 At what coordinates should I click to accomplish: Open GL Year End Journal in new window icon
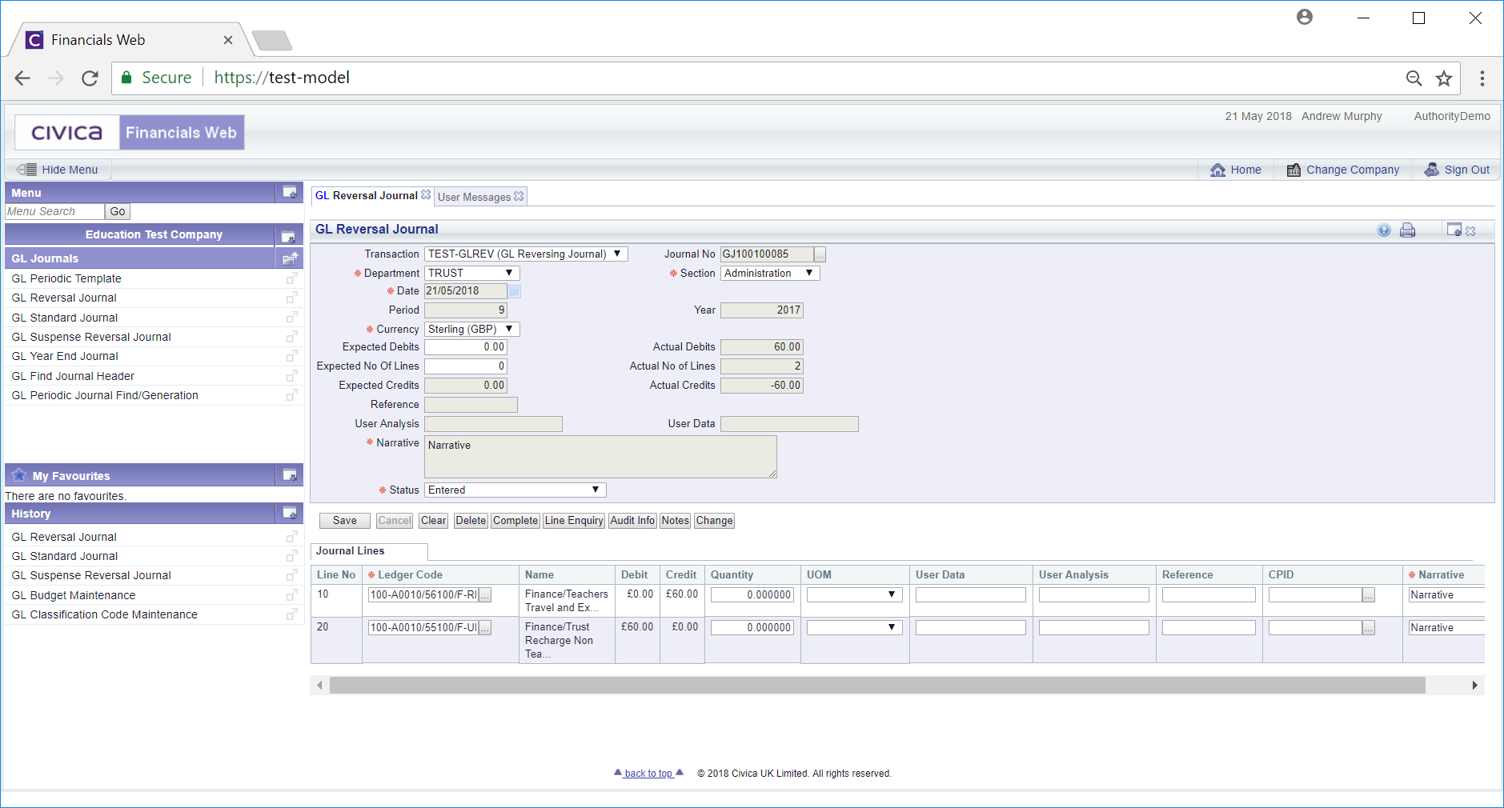pyautogui.click(x=292, y=356)
